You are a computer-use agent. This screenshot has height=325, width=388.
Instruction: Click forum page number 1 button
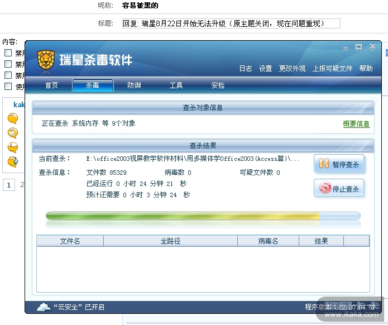point(9,185)
